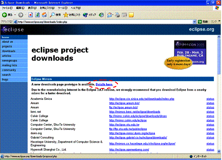Open the bevc.net mirror URL
222x160 pixels.
pos(135,112)
